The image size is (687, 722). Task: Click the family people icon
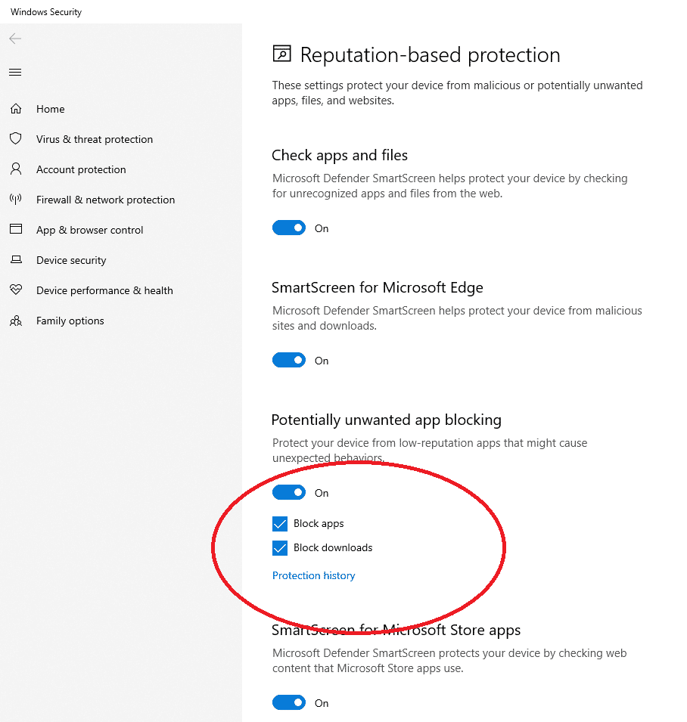pos(16,321)
